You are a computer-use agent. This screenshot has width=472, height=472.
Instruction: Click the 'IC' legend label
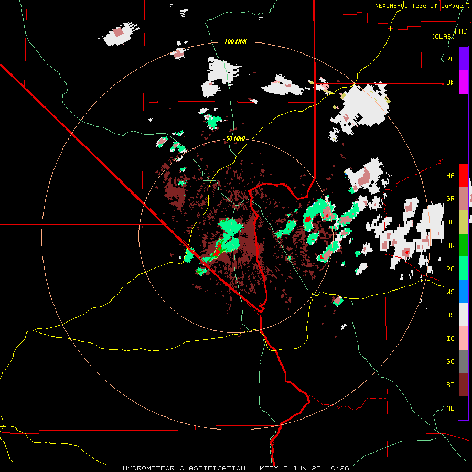(x=450, y=339)
